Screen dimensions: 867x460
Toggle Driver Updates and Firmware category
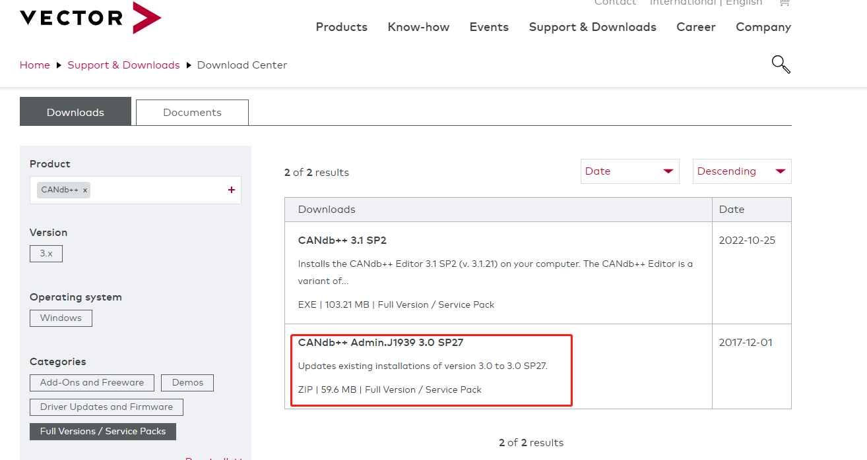(x=106, y=407)
